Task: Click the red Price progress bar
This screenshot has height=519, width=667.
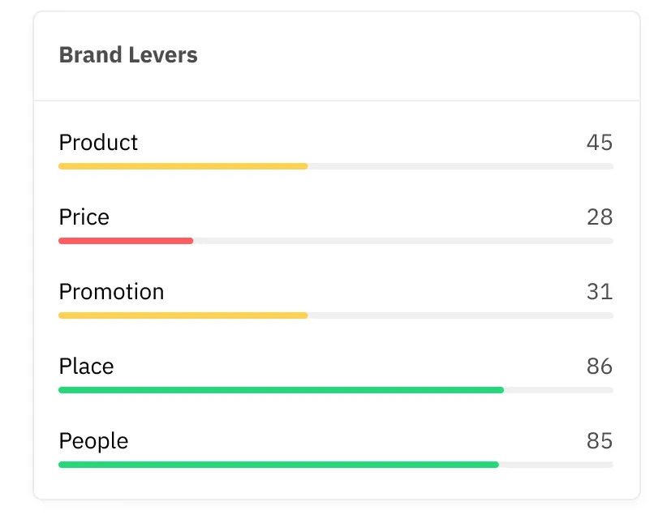Action: pos(126,241)
